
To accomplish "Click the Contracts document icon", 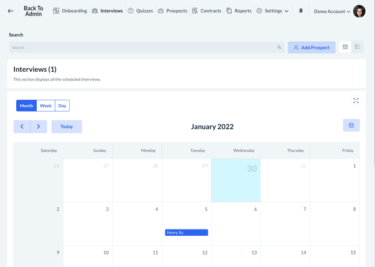I will click(x=195, y=11).
